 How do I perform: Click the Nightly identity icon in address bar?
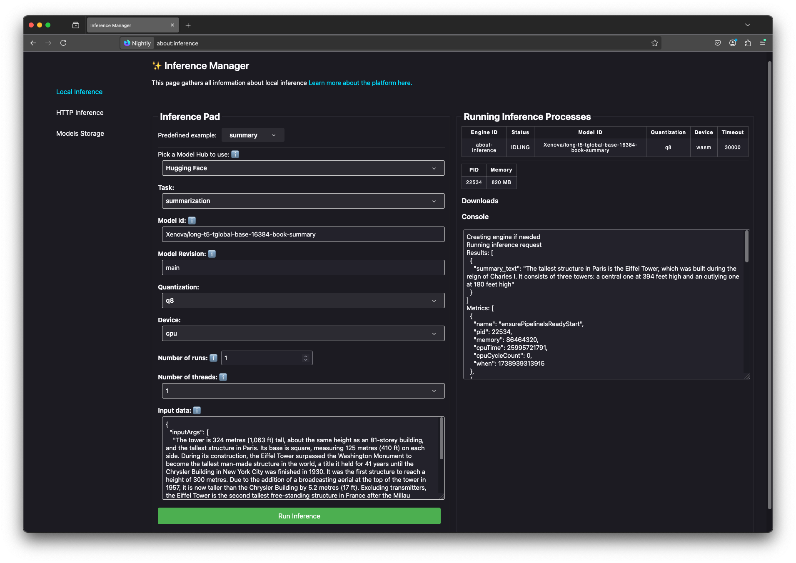point(137,43)
